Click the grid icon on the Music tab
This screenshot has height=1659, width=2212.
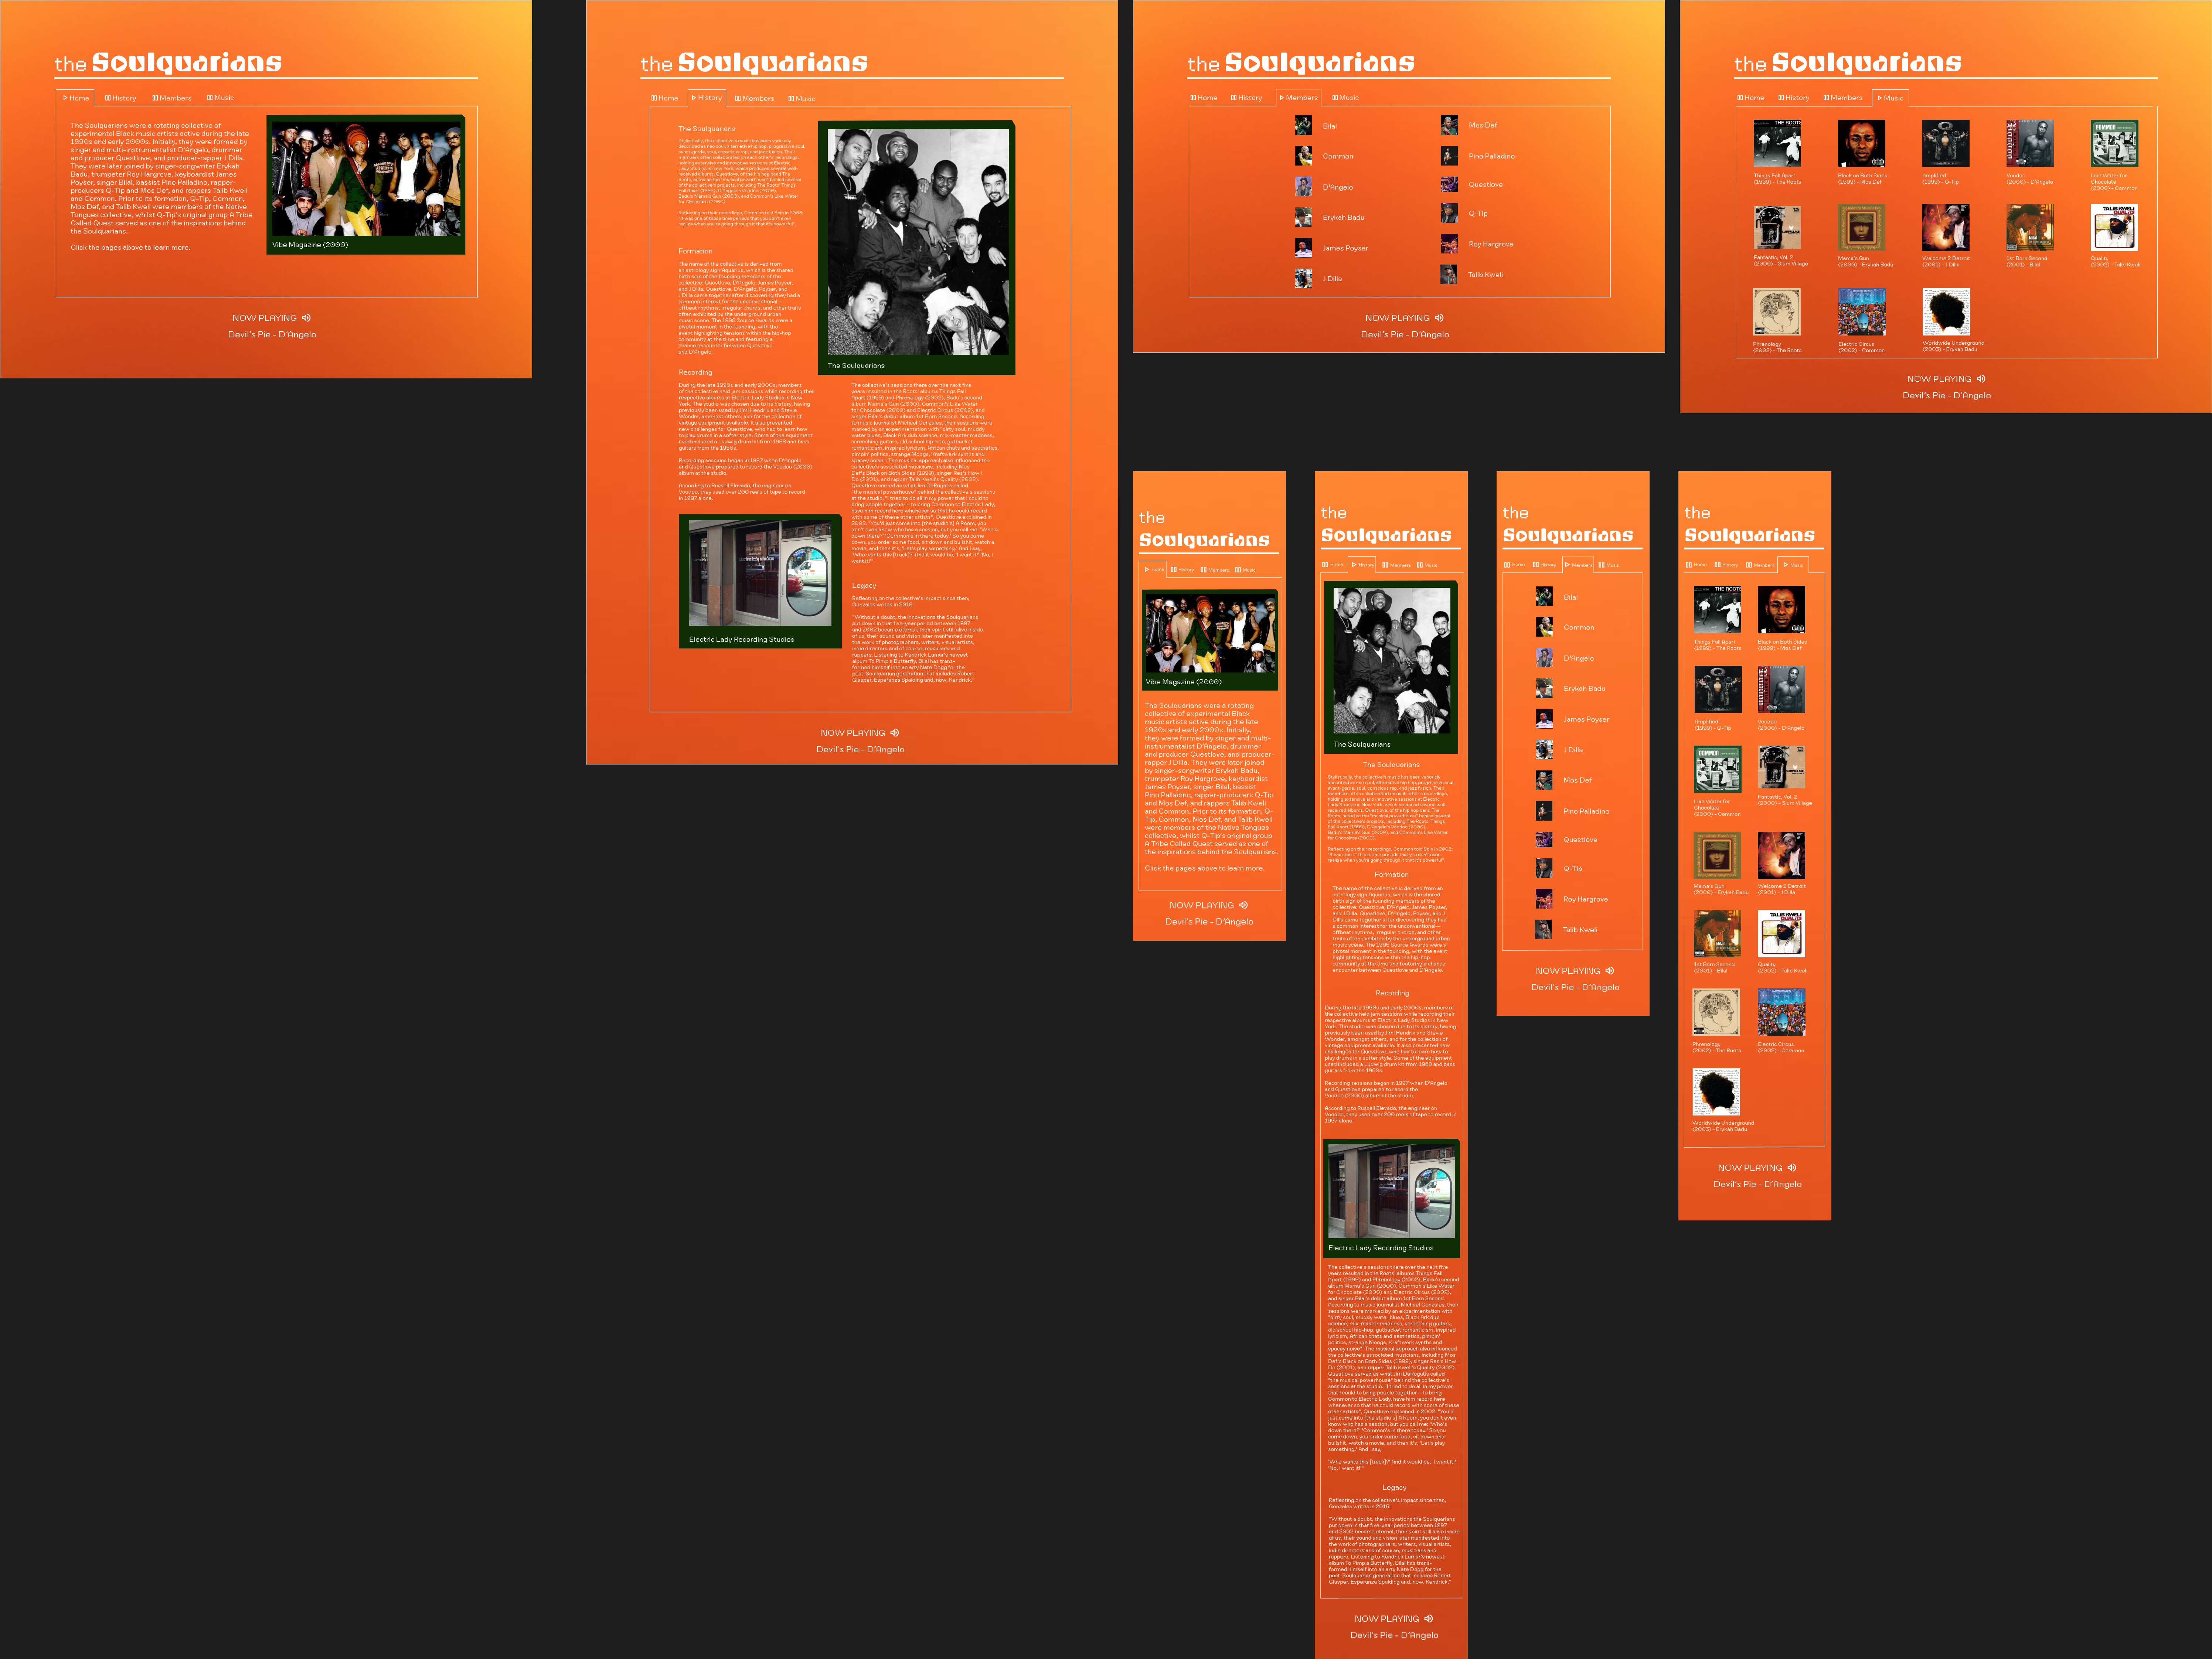click(x=210, y=97)
